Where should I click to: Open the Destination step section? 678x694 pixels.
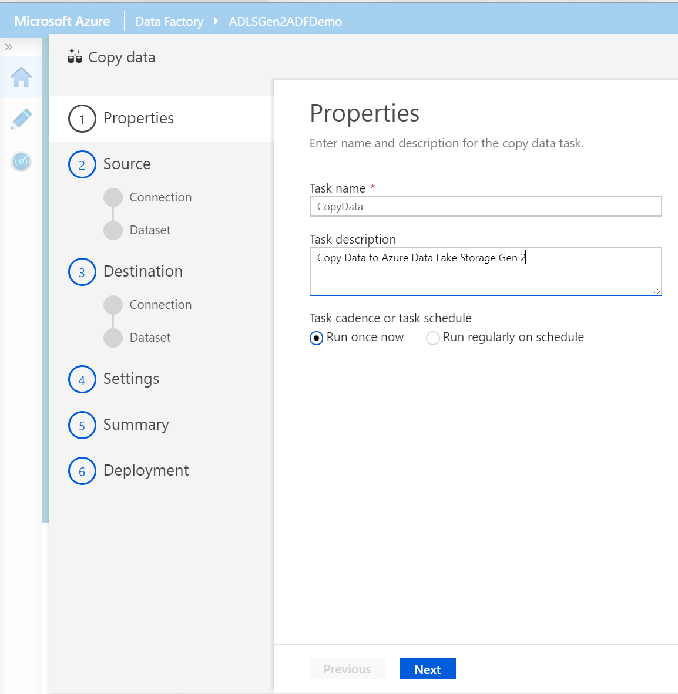pyautogui.click(x=82, y=272)
